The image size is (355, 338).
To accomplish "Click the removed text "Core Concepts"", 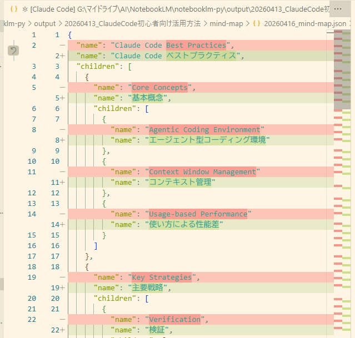I will (159, 87).
